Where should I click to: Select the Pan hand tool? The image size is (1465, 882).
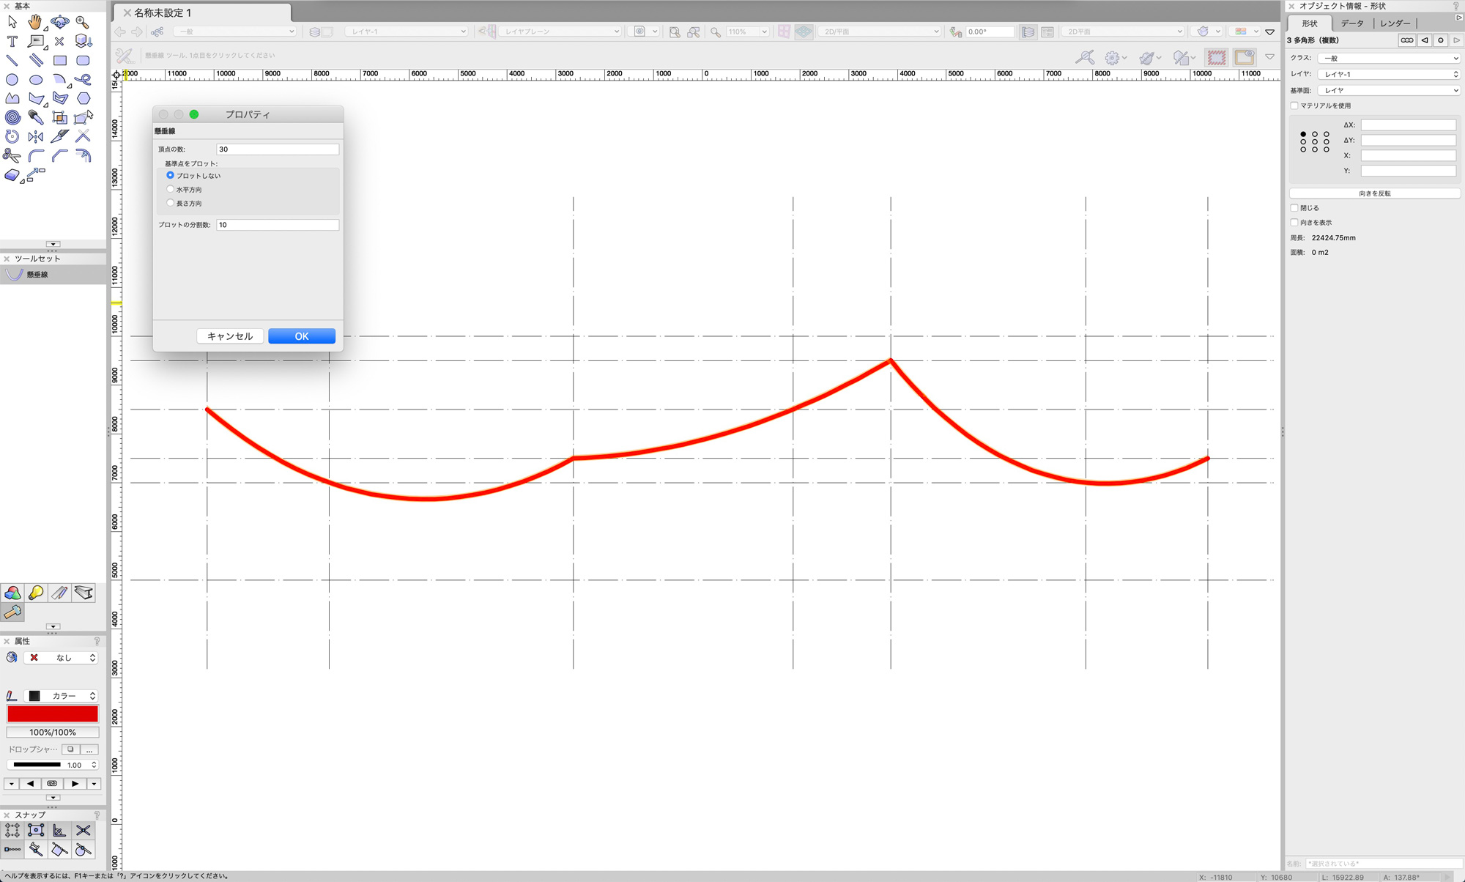pyautogui.click(x=35, y=22)
